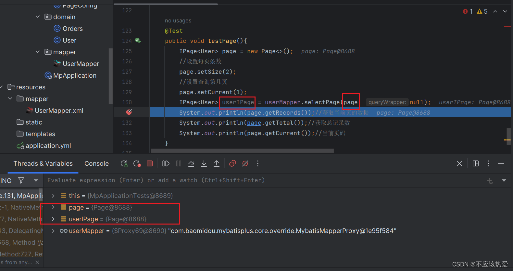Viewport: 513px width, 271px height.
Task: Switch to Threads & Variables tab
Action: pos(43,163)
